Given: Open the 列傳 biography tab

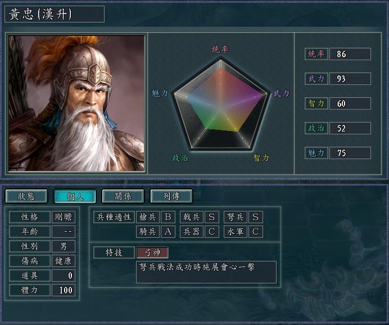Looking at the screenshot, I should click(x=171, y=196).
